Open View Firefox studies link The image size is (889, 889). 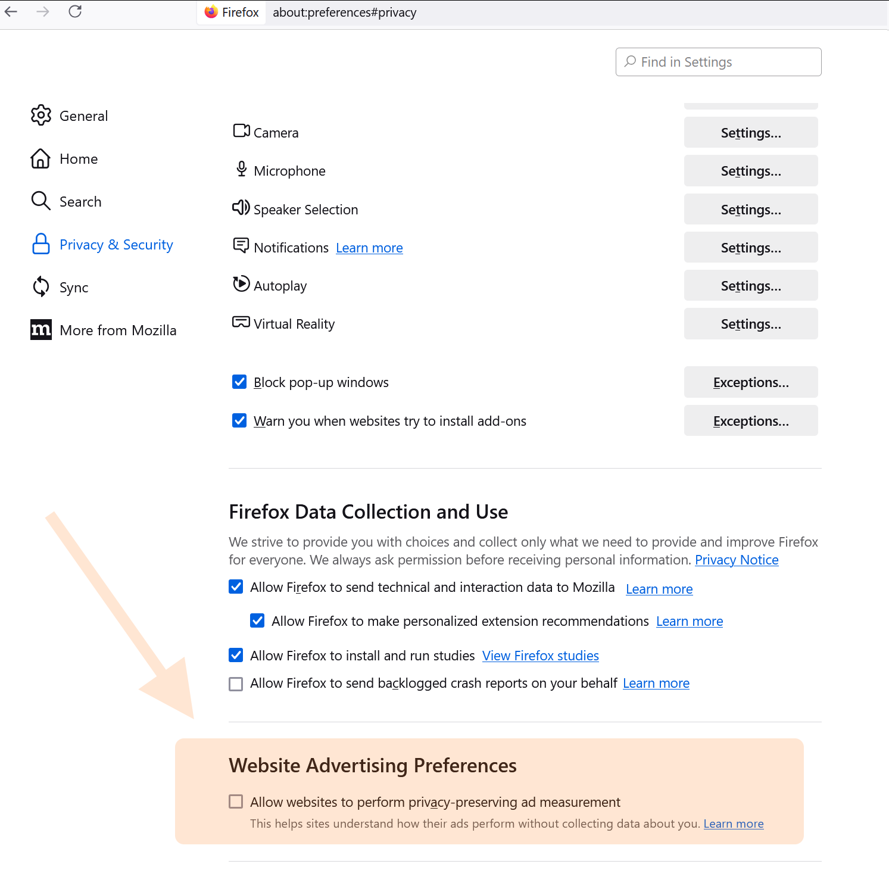[x=540, y=656]
